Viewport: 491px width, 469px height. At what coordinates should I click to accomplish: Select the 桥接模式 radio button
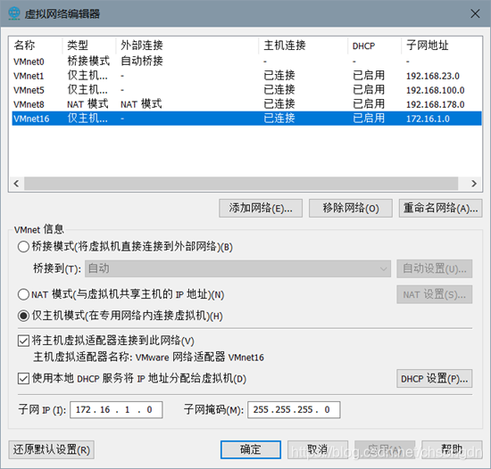tap(23, 247)
